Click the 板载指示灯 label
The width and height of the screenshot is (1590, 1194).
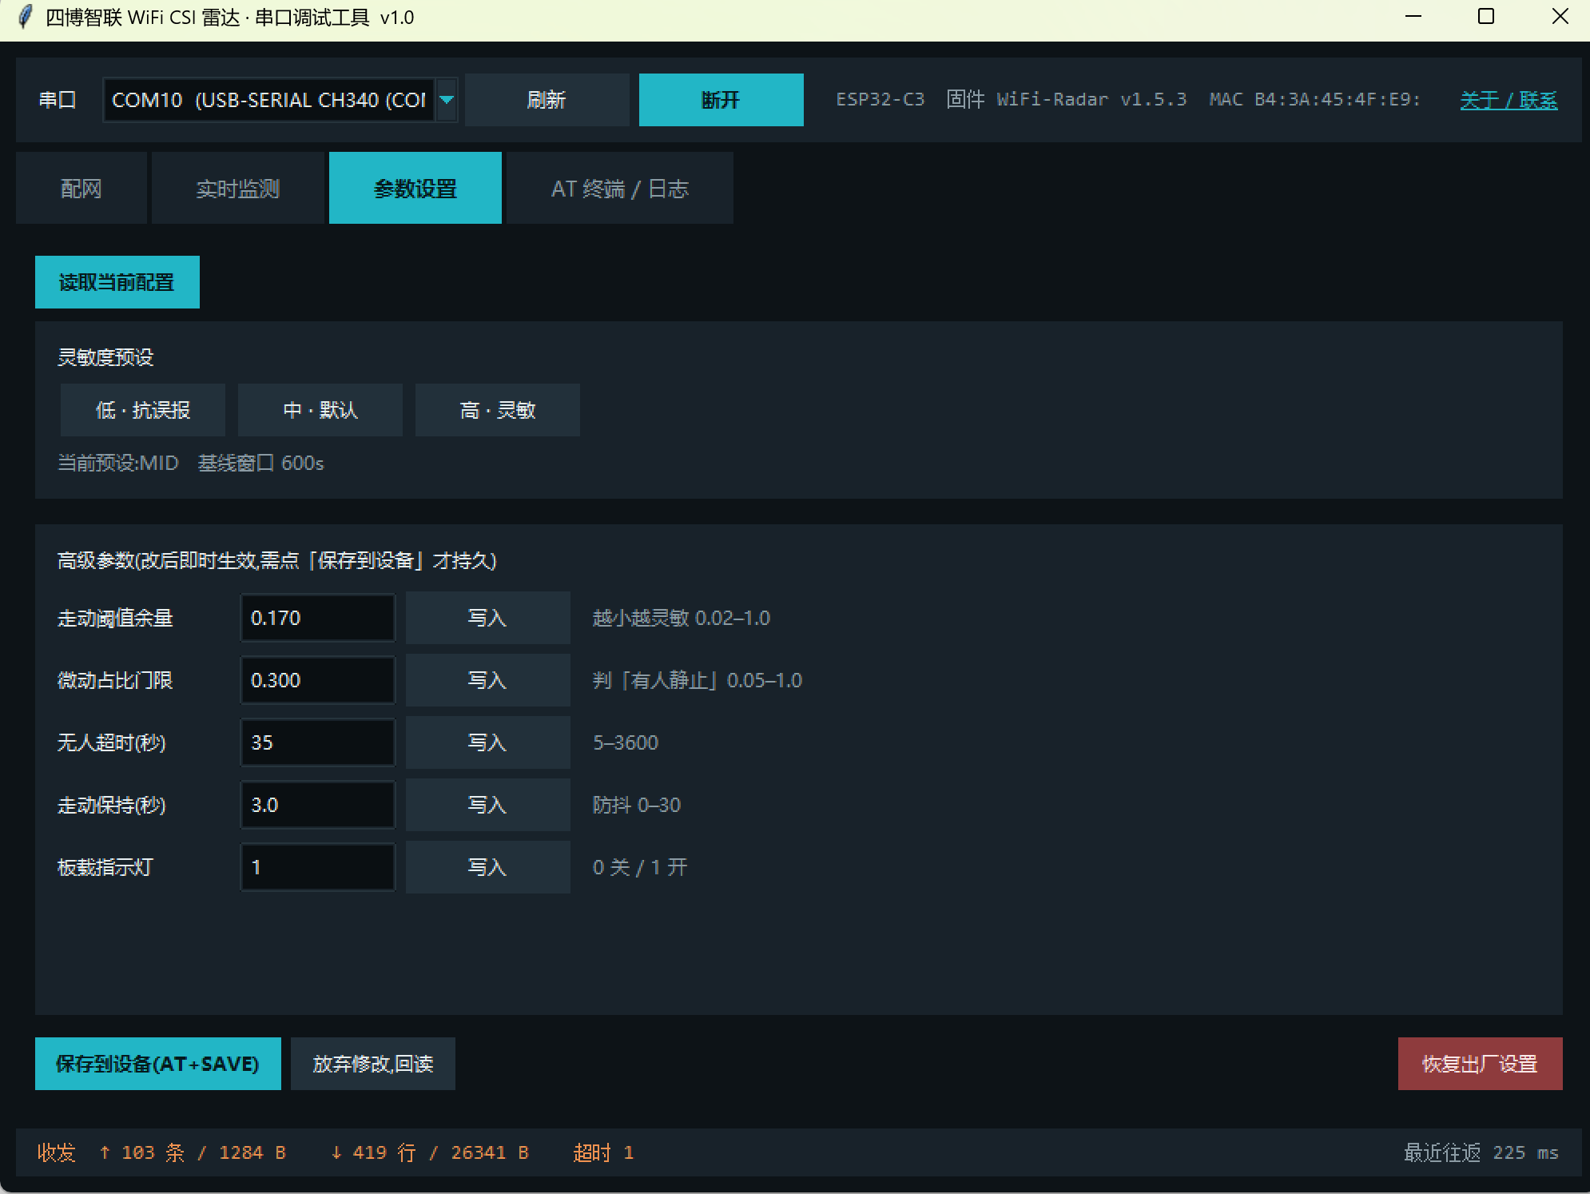[105, 867]
